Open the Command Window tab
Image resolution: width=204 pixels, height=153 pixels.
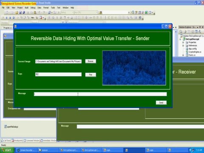tap(31, 141)
